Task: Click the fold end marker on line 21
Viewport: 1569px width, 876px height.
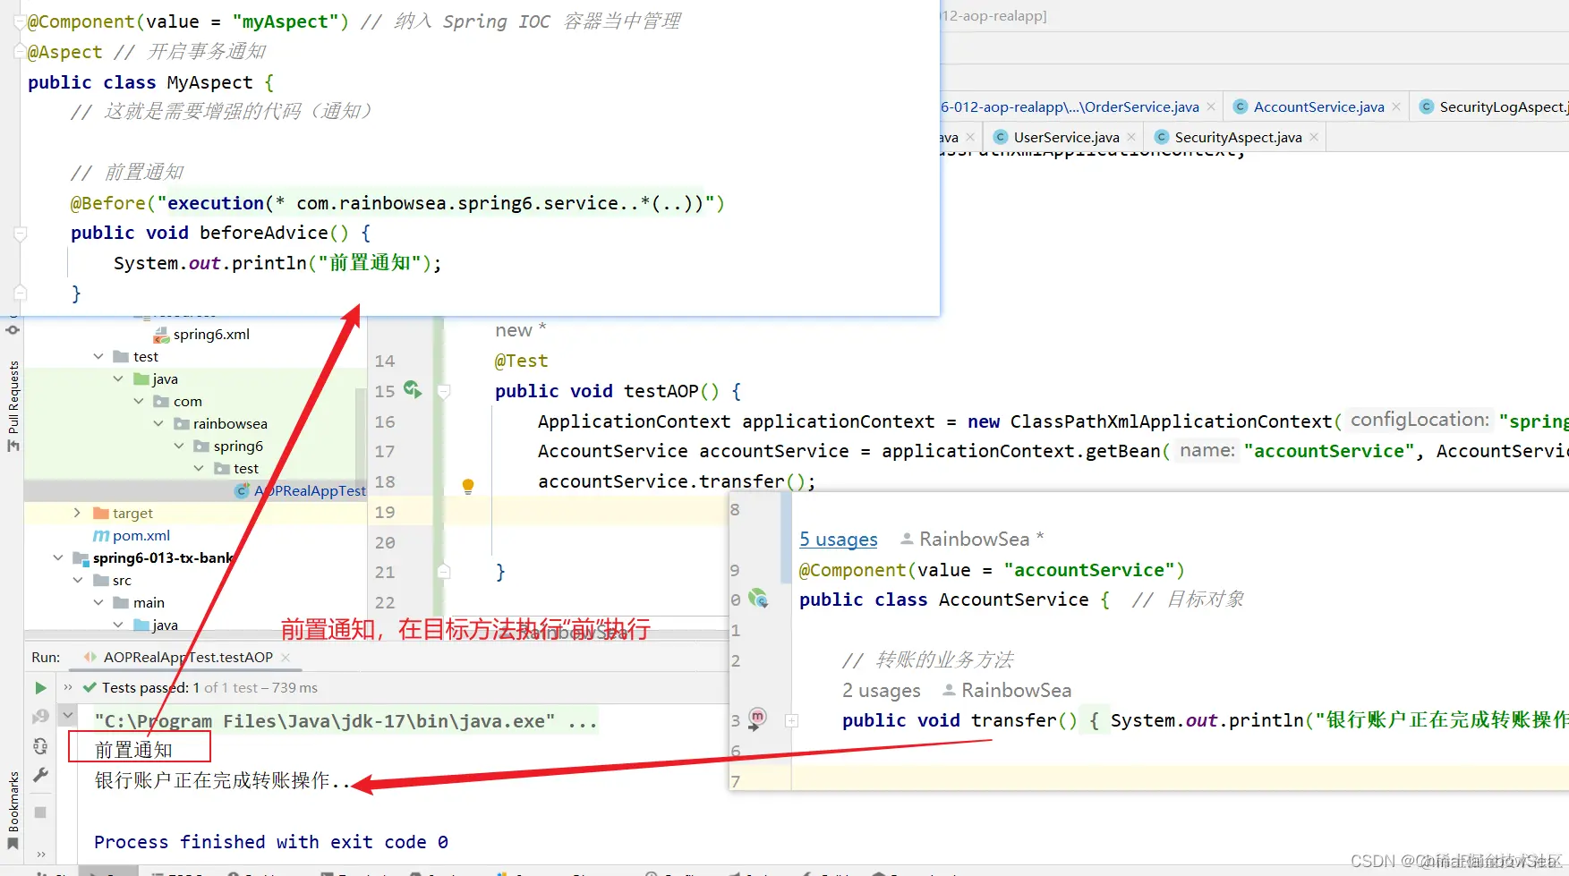Action: (x=443, y=571)
